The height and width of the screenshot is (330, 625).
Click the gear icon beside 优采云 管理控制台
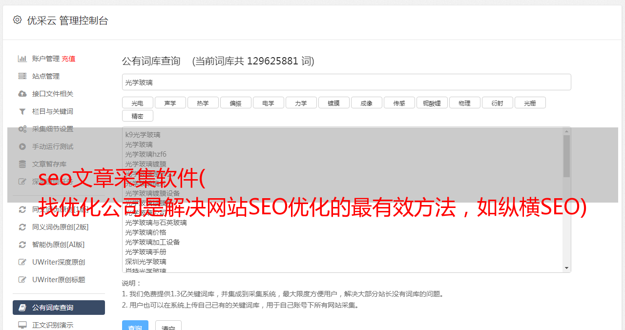[x=18, y=20]
